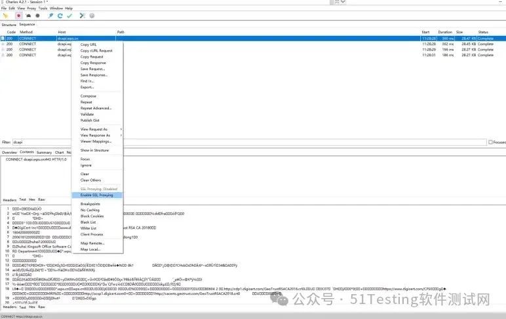Click the circular arrow Repeat toolbar icon

click(x=60, y=16)
